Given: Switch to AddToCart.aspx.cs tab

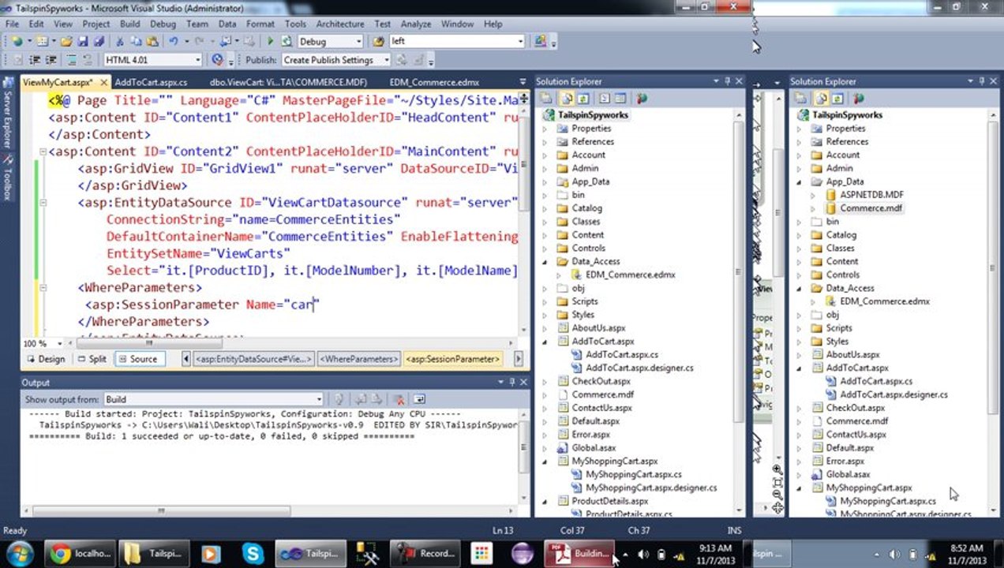Looking at the screenshot, I should (x=151, y=81).
